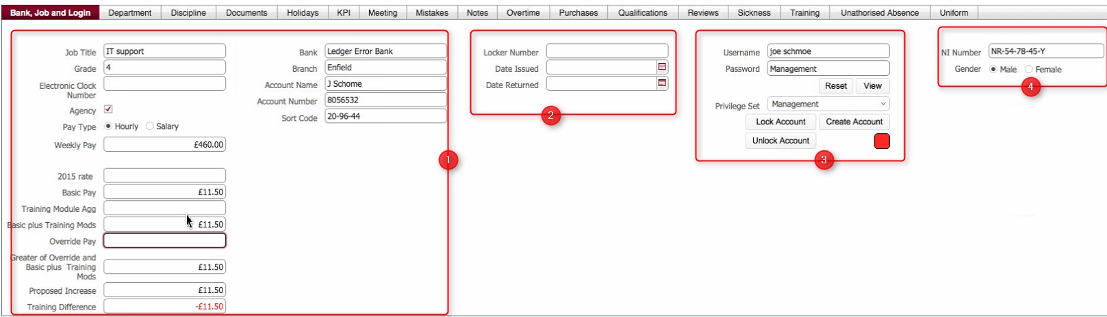Toggle the Agency checkbox

coord(108,109)
